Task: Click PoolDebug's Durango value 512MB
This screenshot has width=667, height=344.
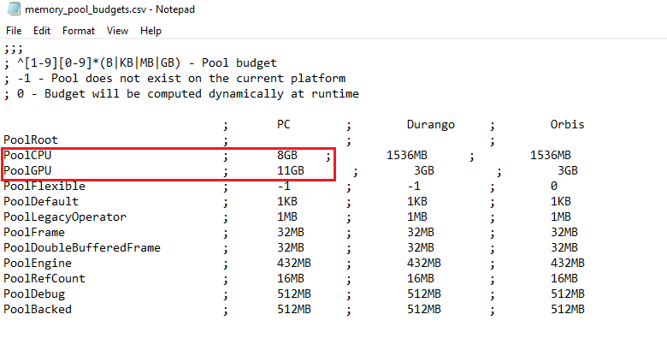Action: click(423, 294)
